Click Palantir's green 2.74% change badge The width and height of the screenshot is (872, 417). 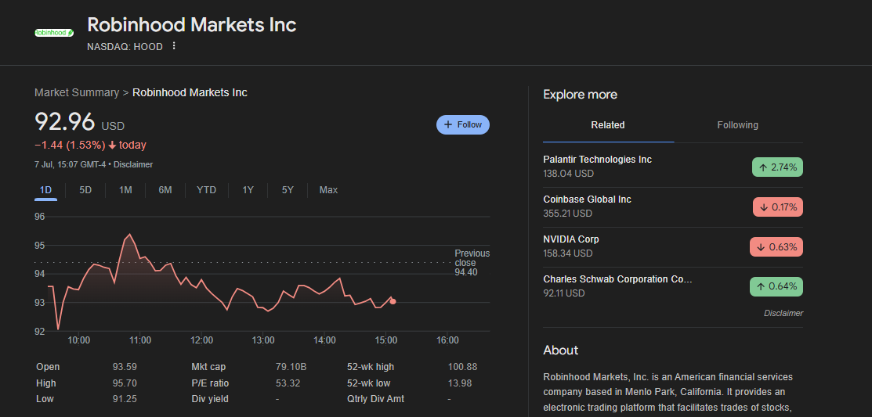click(x=776, y=167)
